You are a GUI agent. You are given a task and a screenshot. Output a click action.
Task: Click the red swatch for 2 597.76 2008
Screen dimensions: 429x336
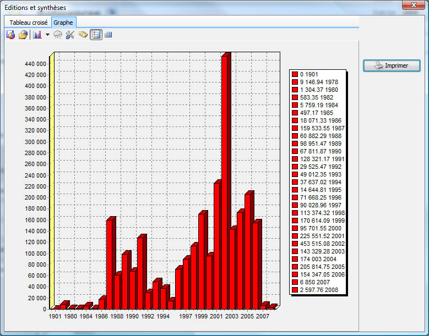(295, 290)
